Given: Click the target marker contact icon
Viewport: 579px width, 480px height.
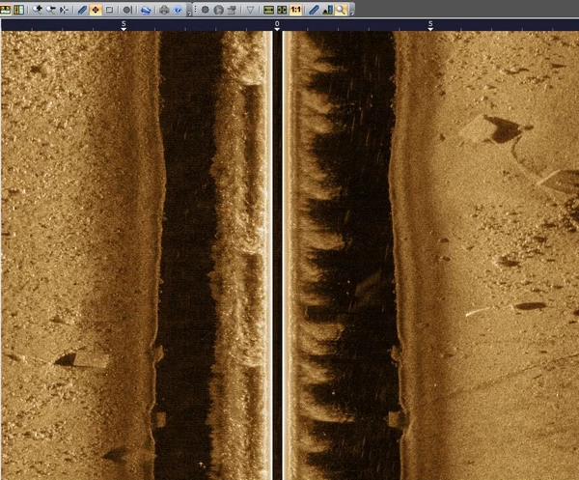Looking at the screenshot, I should [x=127, y=10].
